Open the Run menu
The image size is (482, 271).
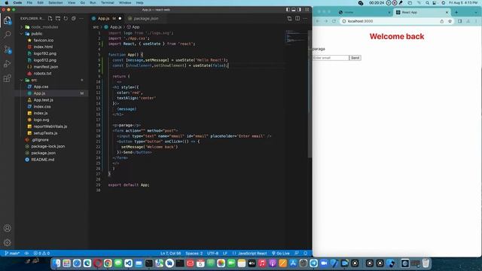click(x=93, y=3)
